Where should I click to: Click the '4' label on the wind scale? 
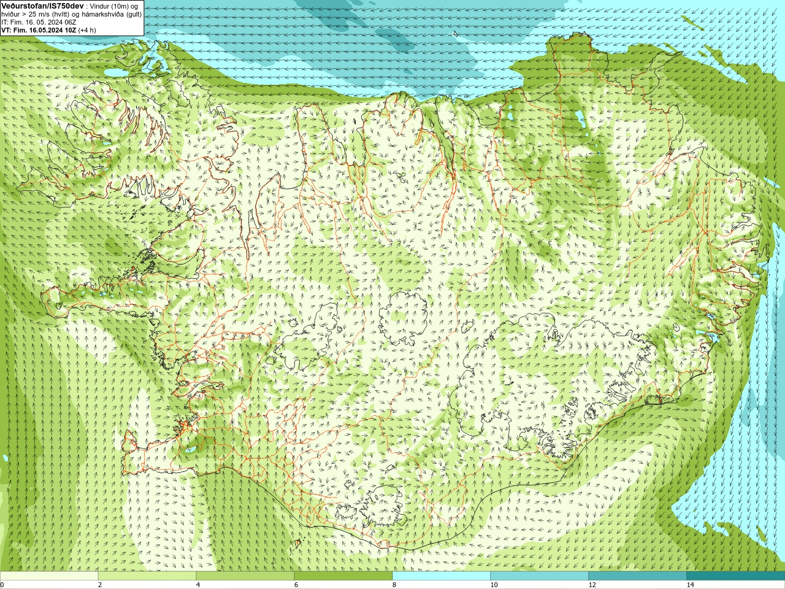click(198, 585)
